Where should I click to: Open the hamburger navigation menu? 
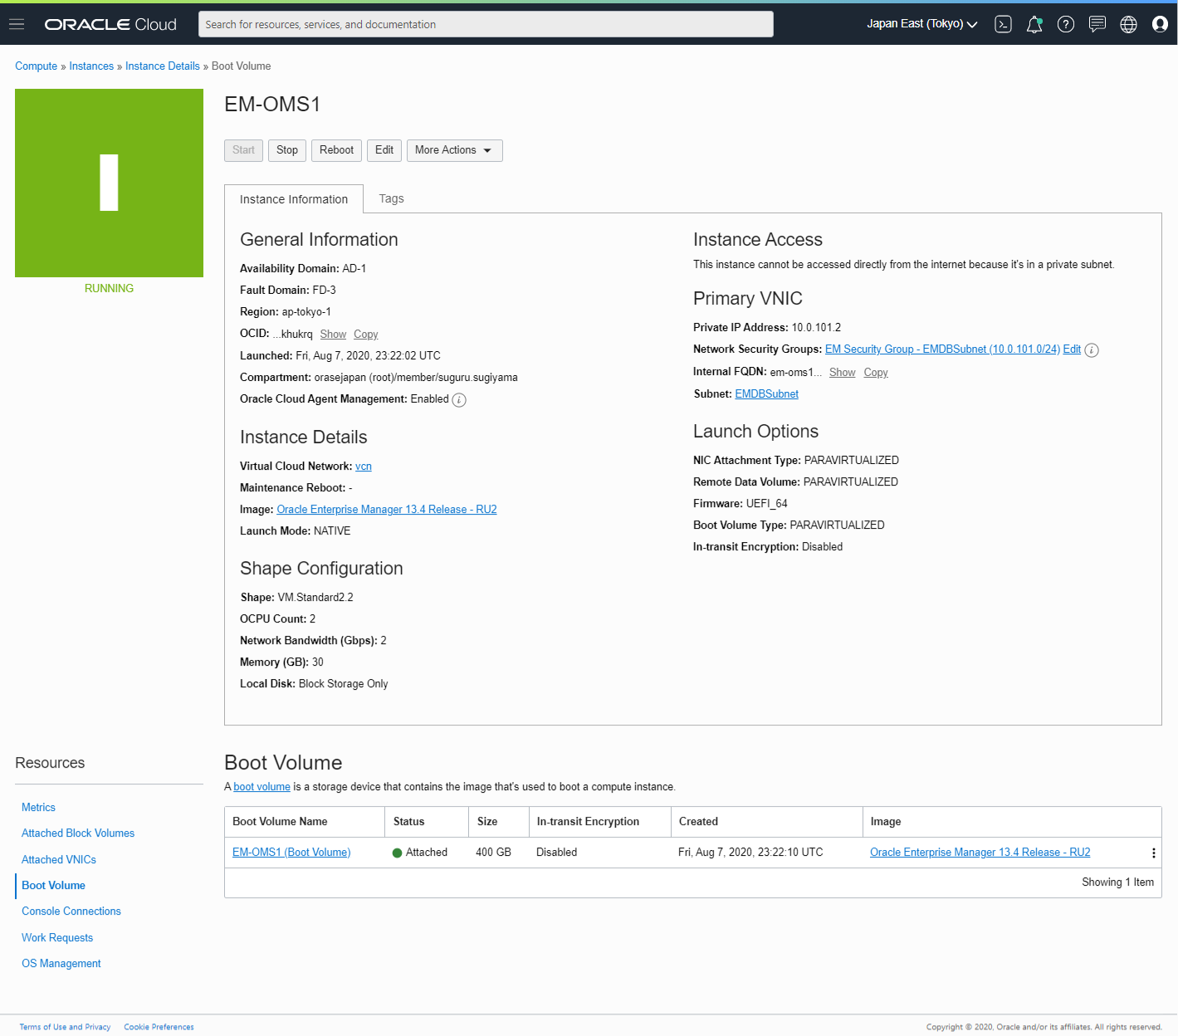coord(16,23)
